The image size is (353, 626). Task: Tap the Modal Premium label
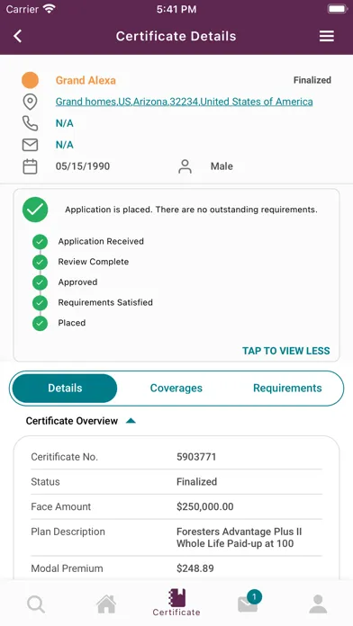[67, 568]
